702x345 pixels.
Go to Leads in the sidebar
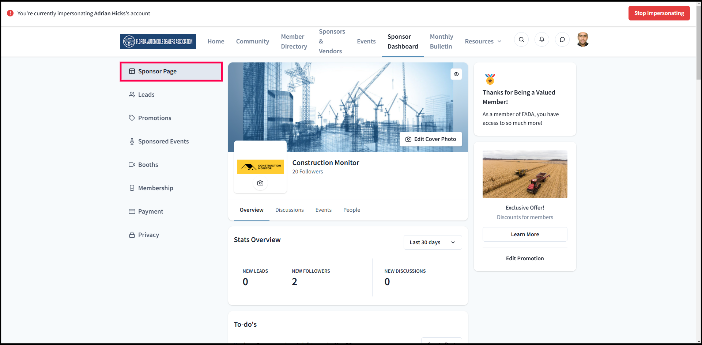point(171,95)
